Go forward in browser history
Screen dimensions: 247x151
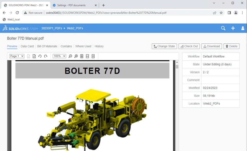(x=11, y=13)
